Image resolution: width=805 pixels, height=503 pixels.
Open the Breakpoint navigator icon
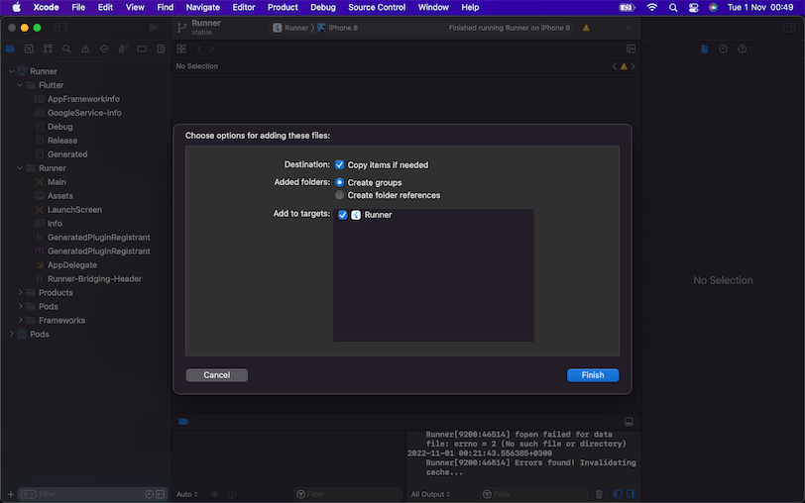pyautogui.click(x=142, y=49)
